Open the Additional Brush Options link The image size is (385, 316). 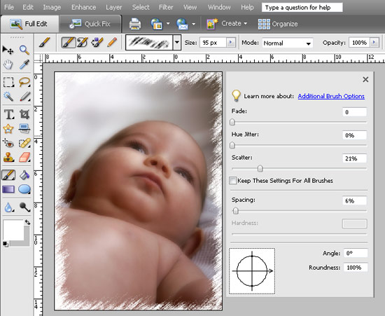pyautogui.click(x=331, y=96)
